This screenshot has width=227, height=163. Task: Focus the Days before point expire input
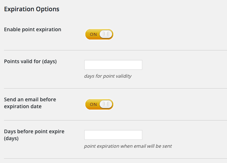[113, 135]
